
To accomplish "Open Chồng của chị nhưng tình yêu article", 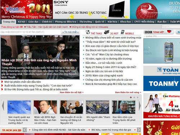I will (109, 80).
